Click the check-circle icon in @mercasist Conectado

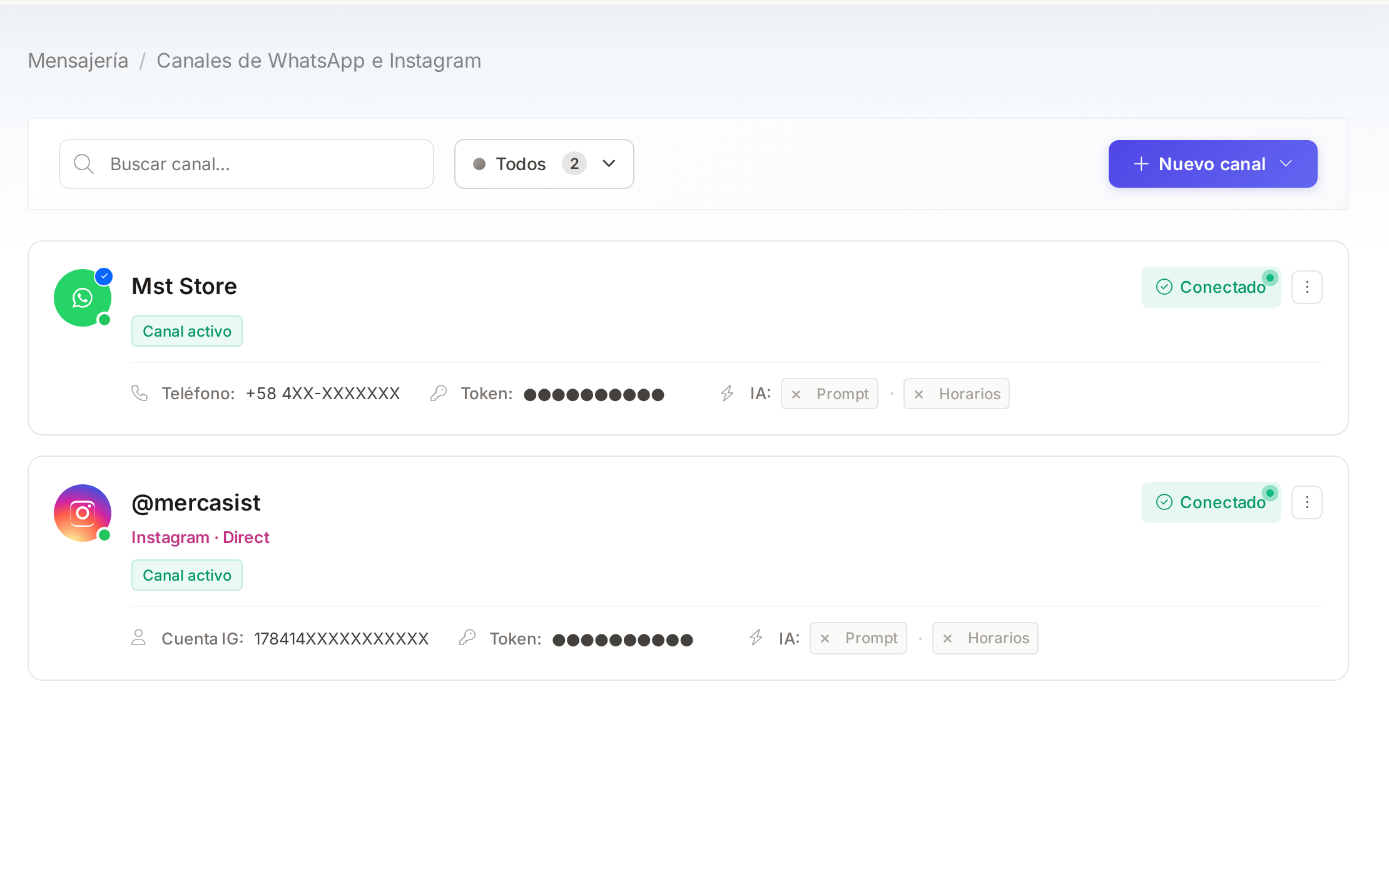click(x=1164, y=502)
